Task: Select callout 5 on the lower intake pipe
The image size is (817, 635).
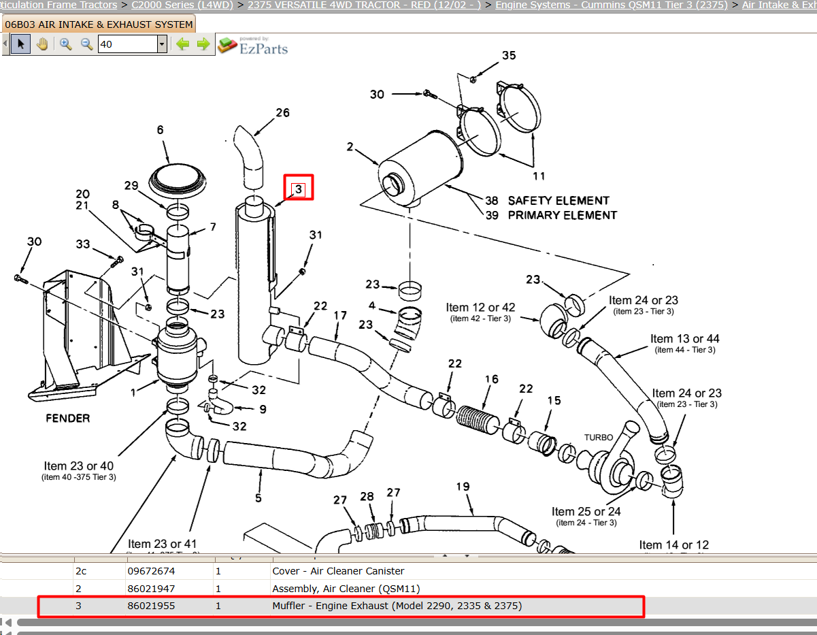Action: (258, 498)
